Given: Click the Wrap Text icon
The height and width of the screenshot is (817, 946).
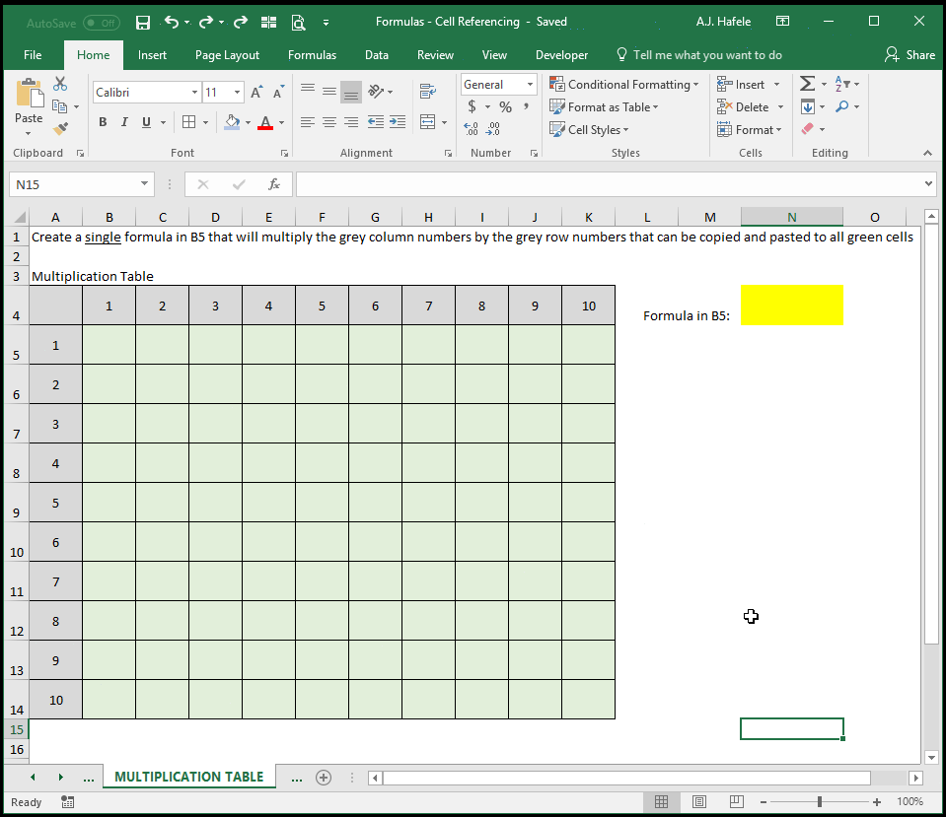Looking at the screenshot, I should pos(428,91).
